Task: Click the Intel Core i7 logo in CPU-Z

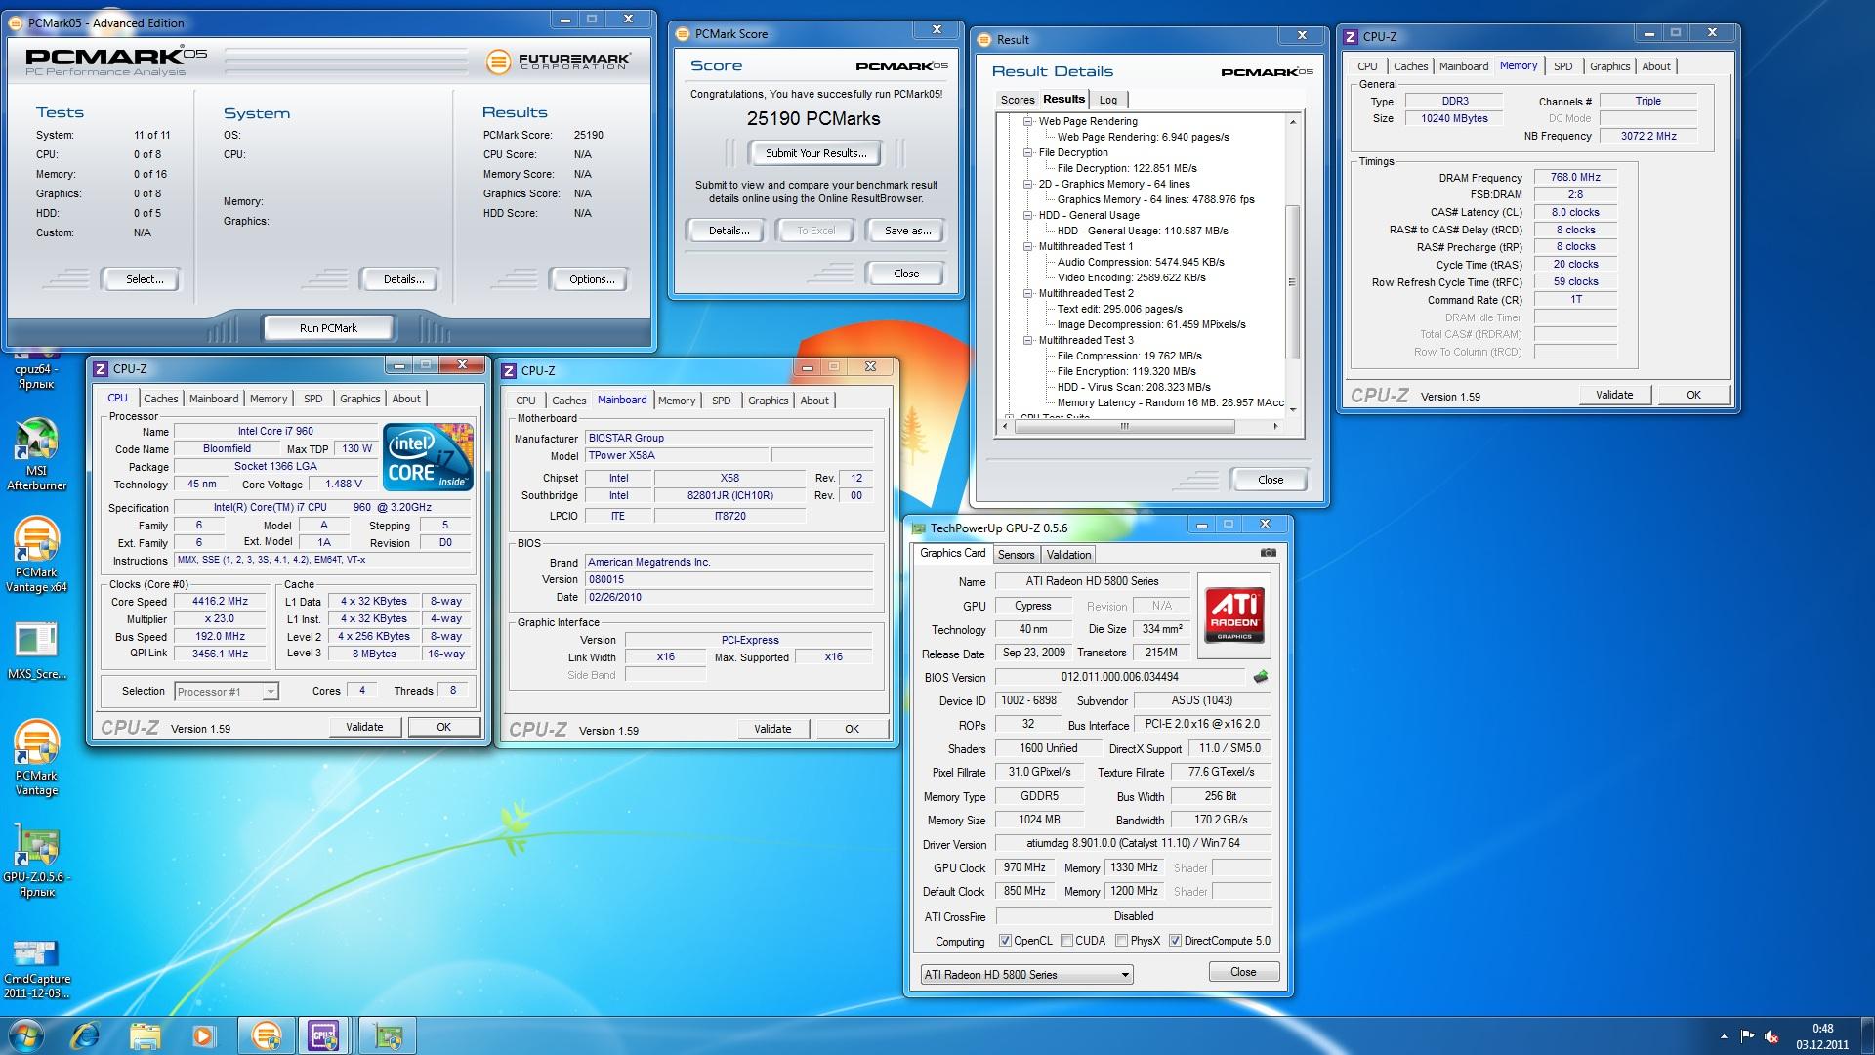Action: point(428,456)
